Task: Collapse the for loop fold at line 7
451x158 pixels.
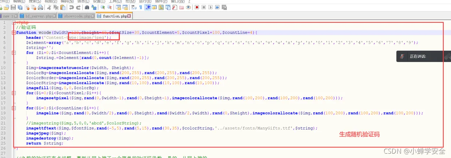Action: (x=14, y=53)
